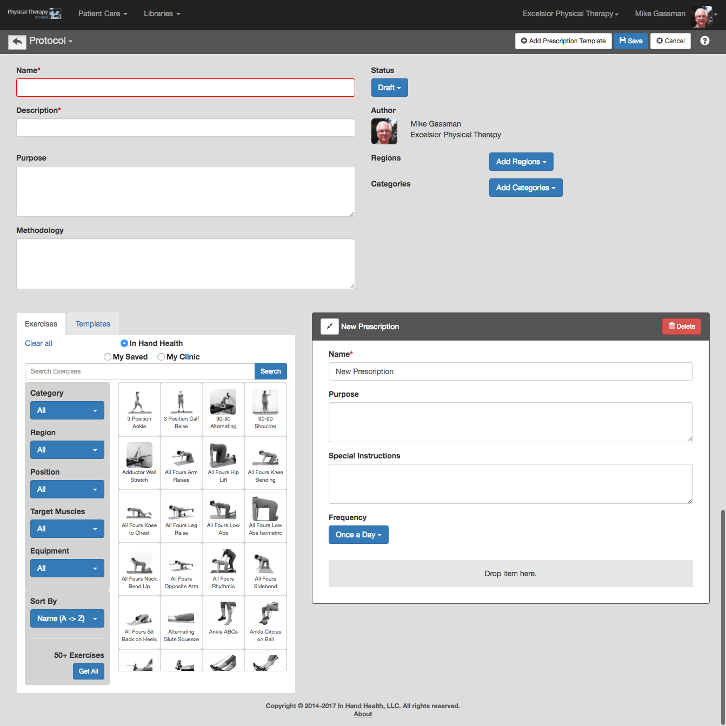Image resolution: width=726 pixels, height=726 pixels.
Task: Click the Add Prescription Template button
Action: coord(563,41)
